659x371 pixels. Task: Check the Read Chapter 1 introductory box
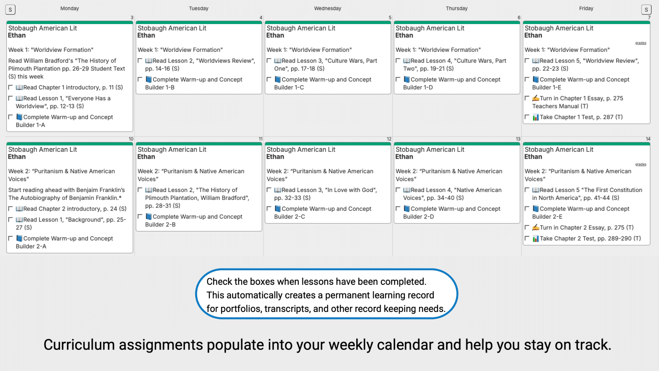[x=11, y=87]
